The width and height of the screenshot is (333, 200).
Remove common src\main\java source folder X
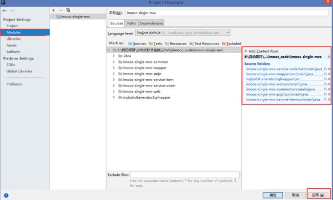329,90
